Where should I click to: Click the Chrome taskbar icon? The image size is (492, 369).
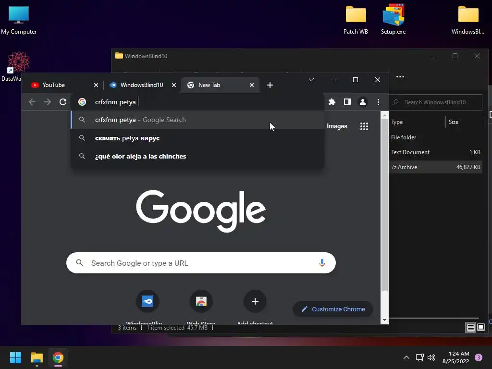[x=58, y=357]
